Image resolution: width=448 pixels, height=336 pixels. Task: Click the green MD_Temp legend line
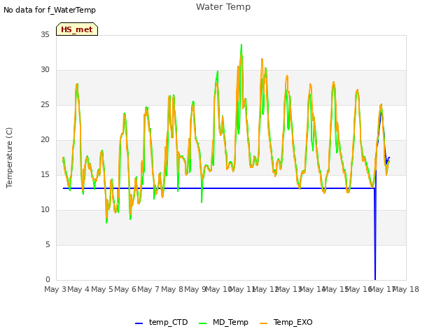click(202, 323)
